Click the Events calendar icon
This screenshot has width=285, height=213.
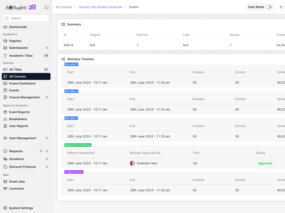pos(5,90)
